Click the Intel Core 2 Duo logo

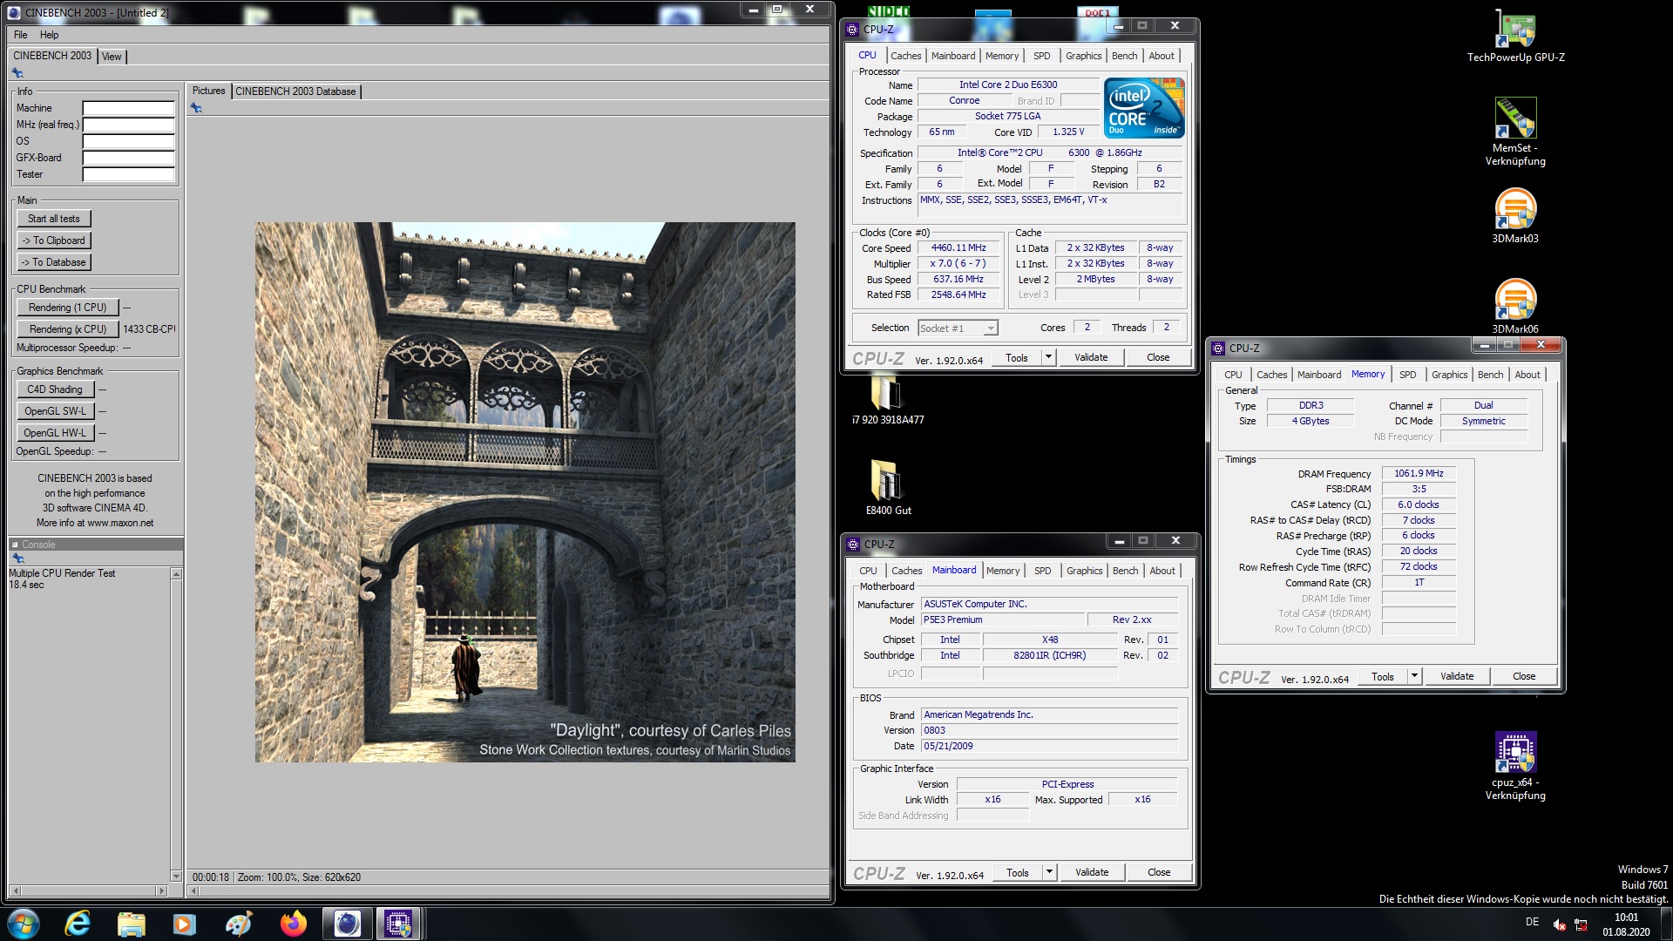point(1144,108)
